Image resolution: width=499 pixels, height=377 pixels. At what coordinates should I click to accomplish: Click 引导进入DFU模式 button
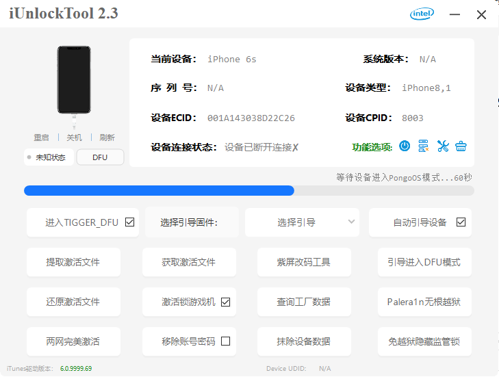point(424,262)
